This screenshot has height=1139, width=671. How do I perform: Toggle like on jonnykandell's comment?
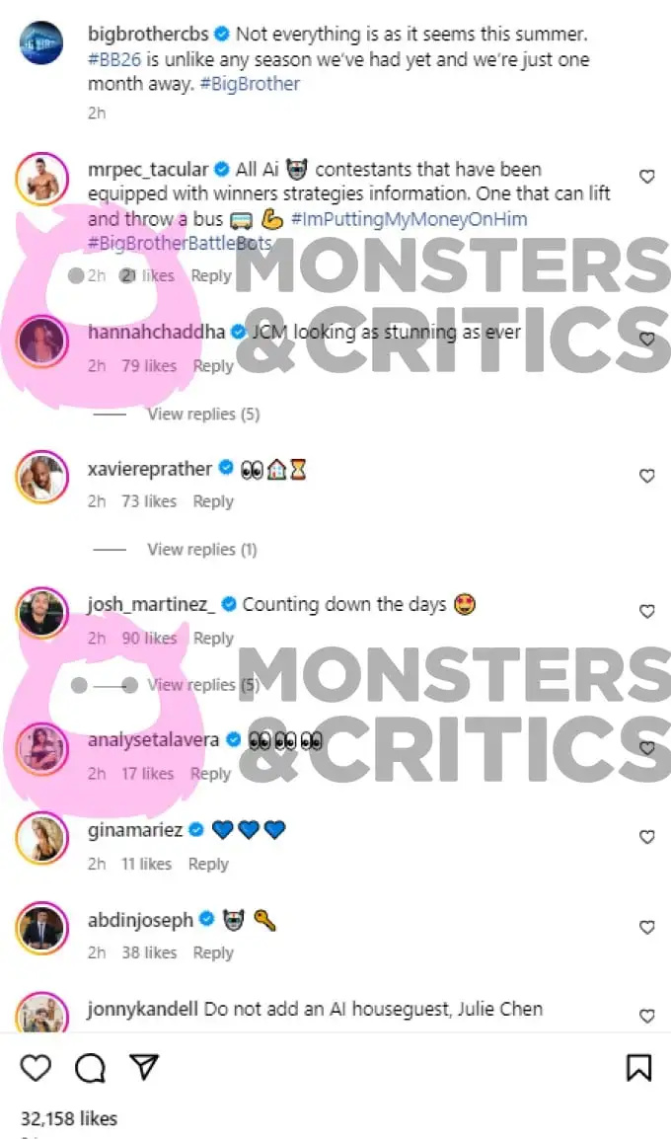click(x=646, y=1016)
